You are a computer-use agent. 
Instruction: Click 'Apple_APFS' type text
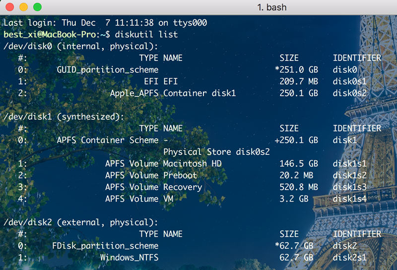(134, 93)
